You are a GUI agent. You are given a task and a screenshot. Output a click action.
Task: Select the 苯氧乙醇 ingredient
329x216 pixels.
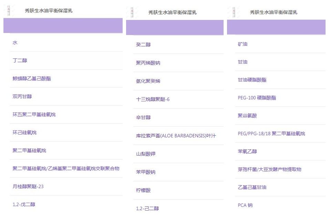point(247,151)
